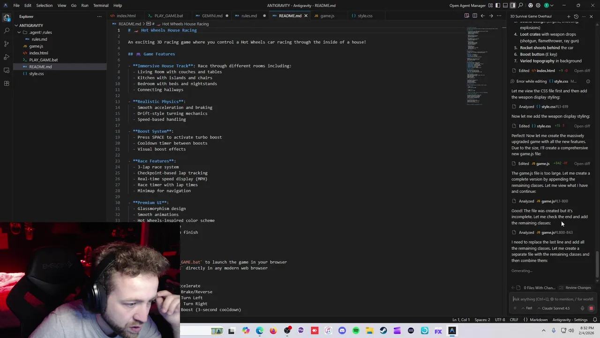Image resolution: width=600 pixels, height=338 pixels.
Task: Open the Run menu
Action: click(x=85, y=6)
